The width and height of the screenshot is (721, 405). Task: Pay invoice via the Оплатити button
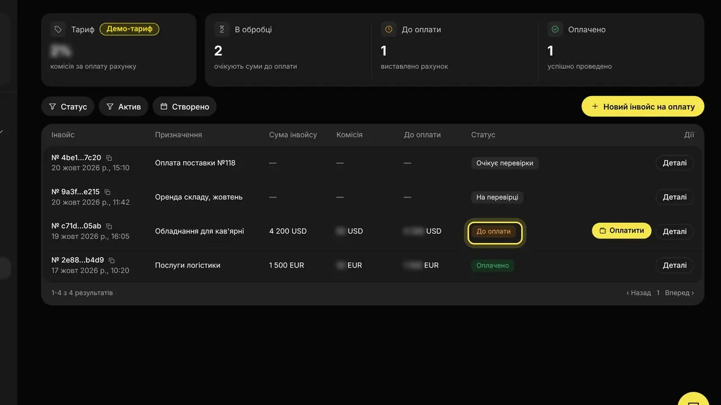click(x=622, y=231)
